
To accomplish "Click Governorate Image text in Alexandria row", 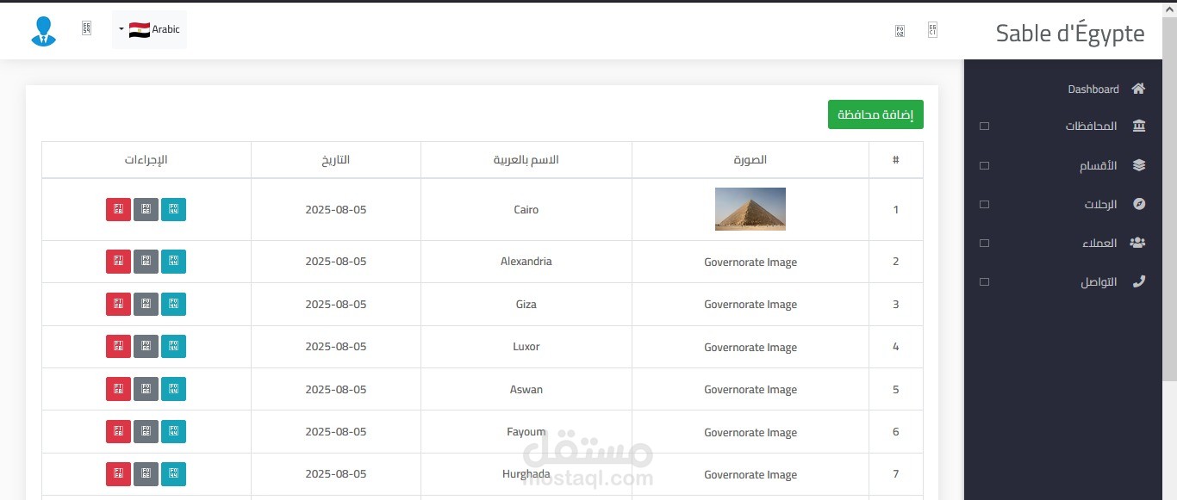I will pos(750,262).
